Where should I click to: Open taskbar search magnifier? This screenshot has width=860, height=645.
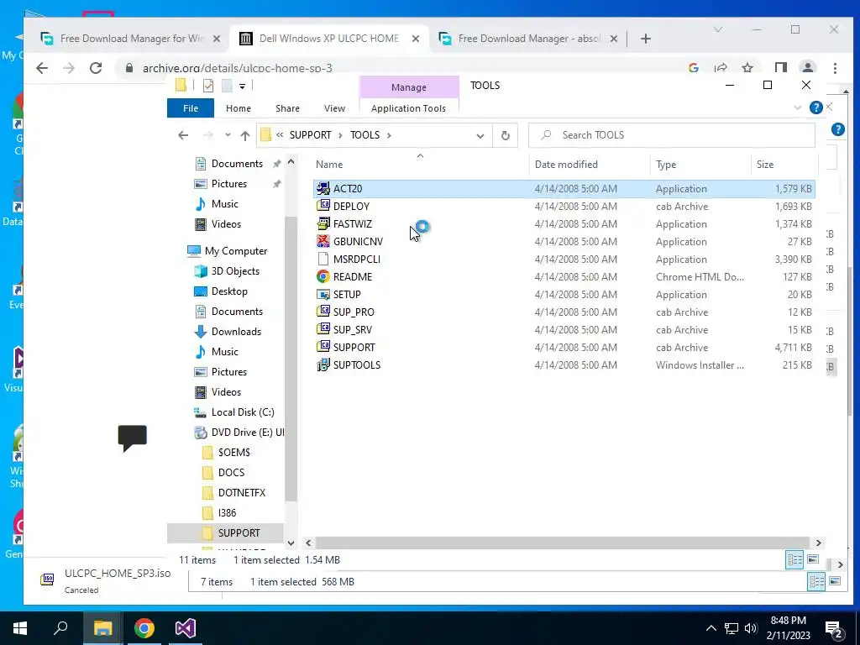point(60,628)
